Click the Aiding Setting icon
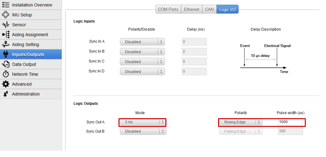Image resolution: width=326 pixels, height=157 pixels. (6, 45)
